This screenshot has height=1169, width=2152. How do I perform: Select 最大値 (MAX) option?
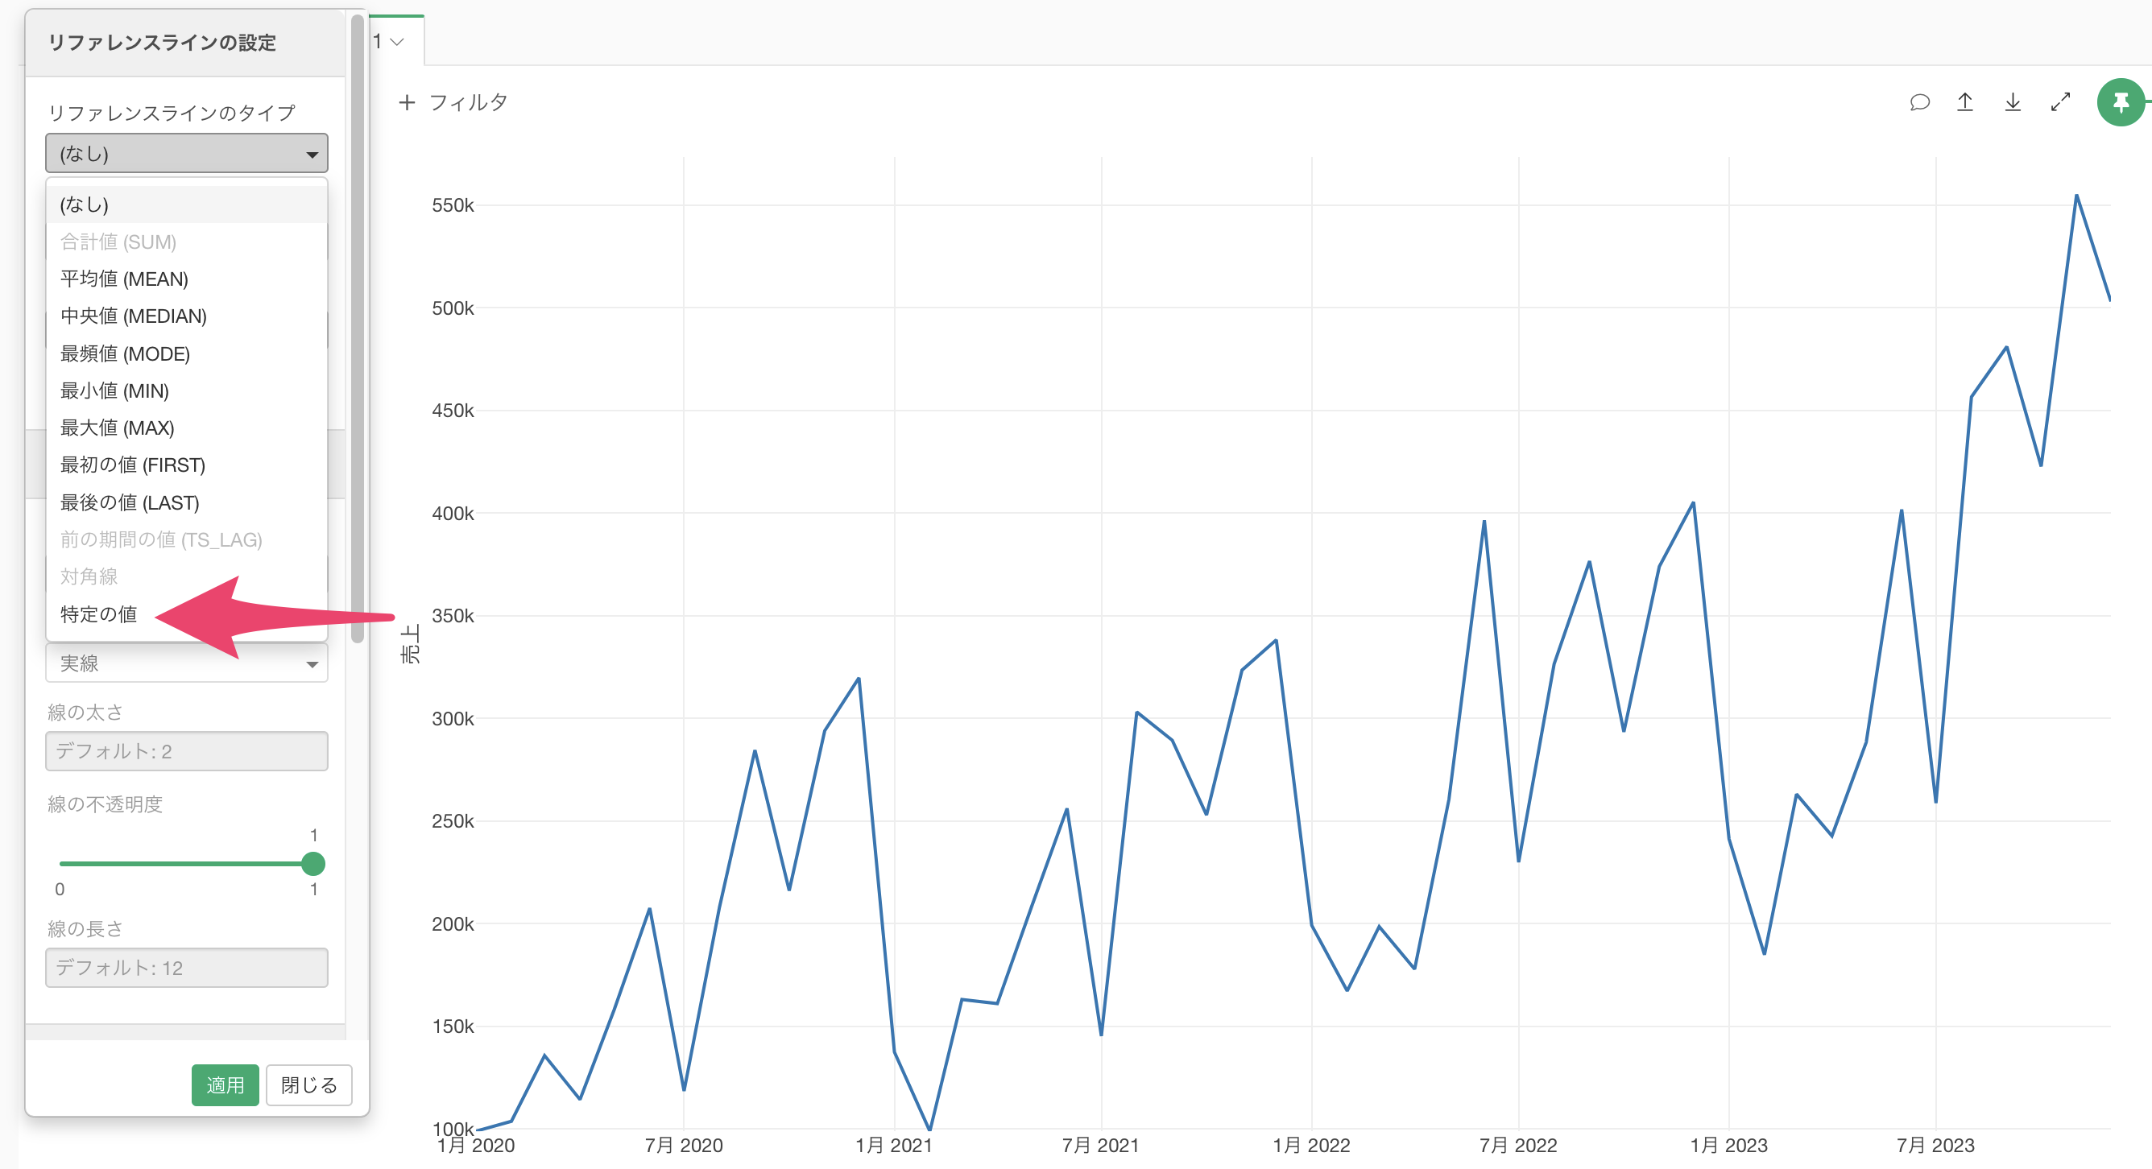[x=186, y=428]
